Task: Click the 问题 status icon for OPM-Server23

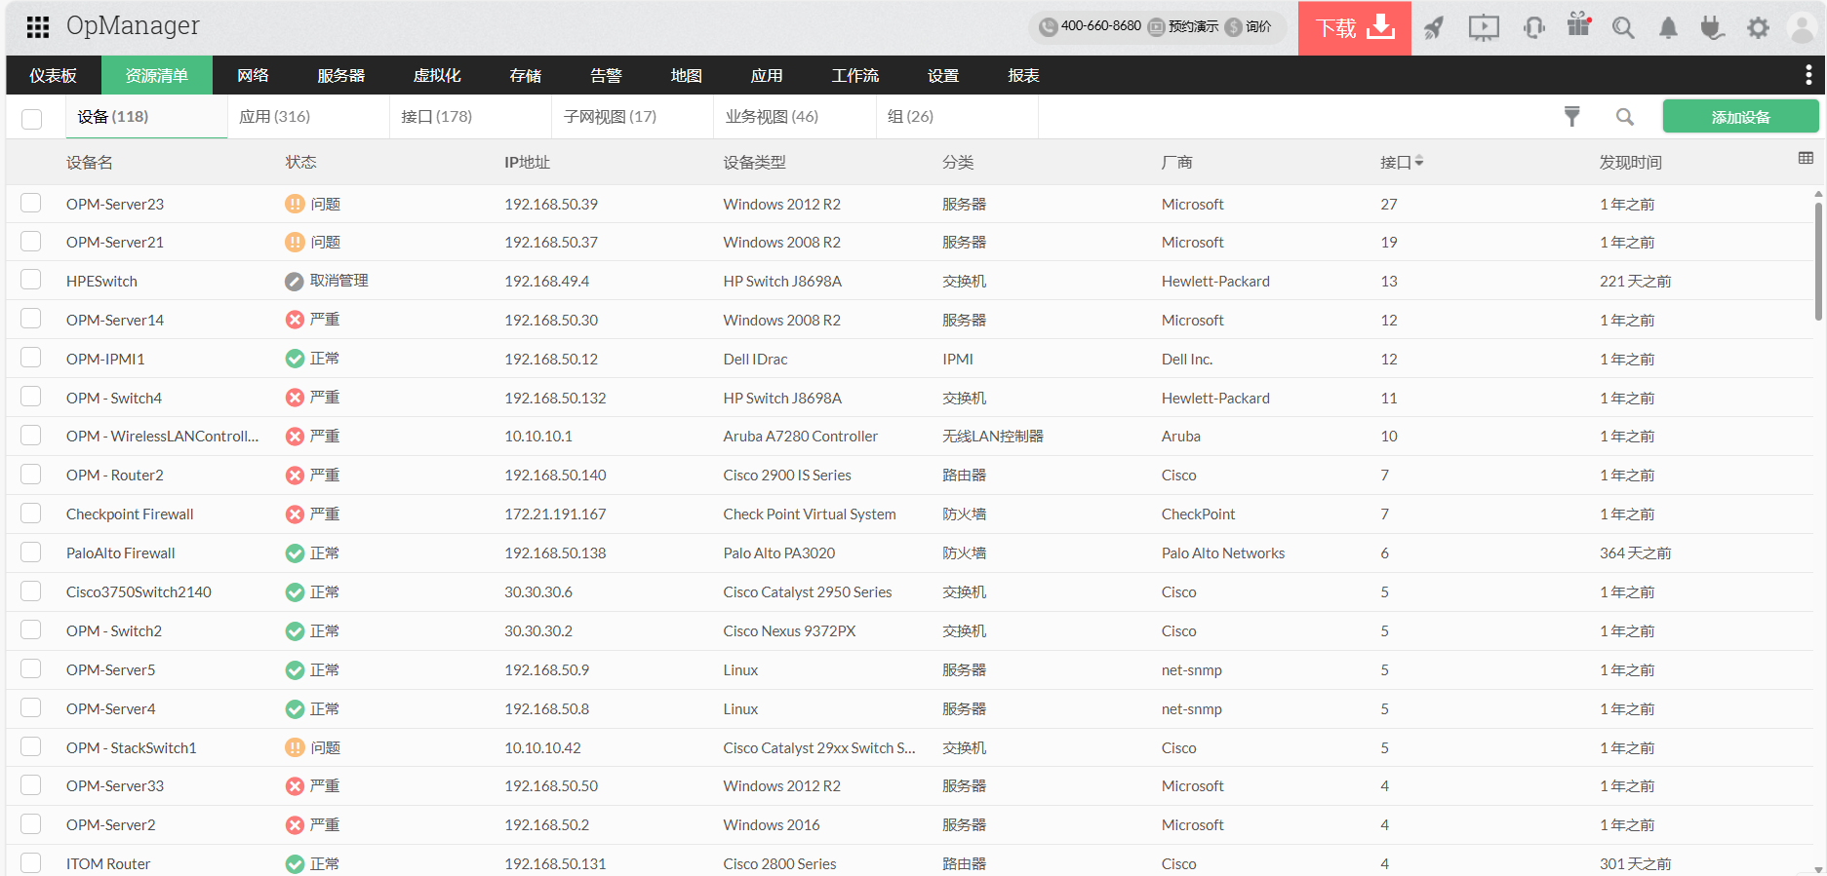Action: [295, 204]
